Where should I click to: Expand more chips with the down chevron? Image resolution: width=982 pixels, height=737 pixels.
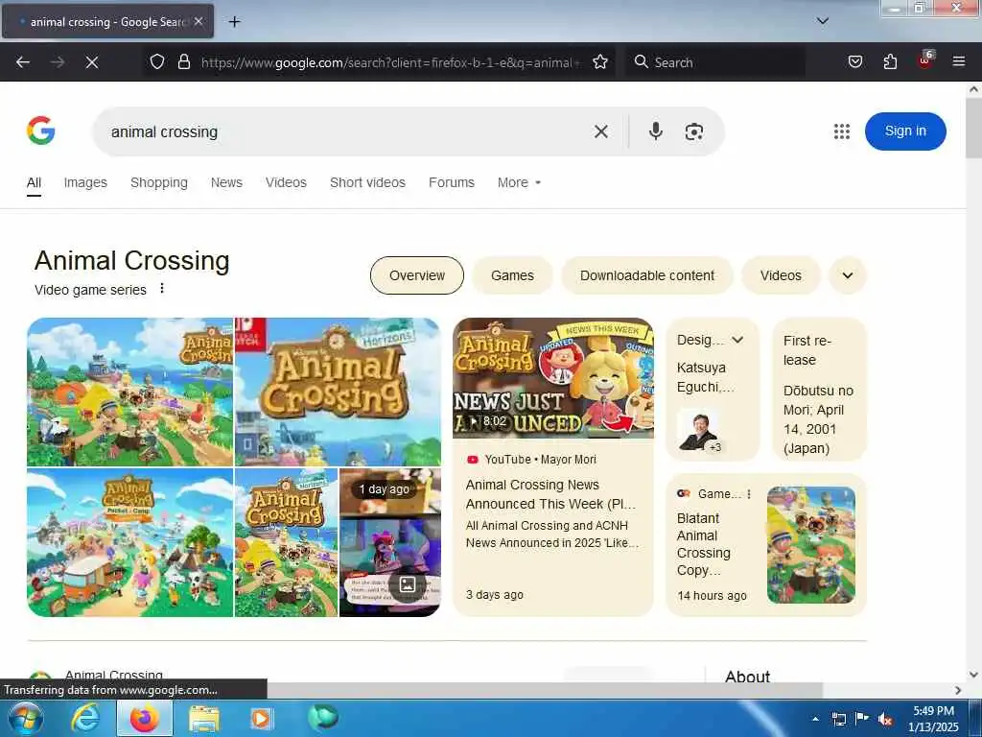pos(848,275)
